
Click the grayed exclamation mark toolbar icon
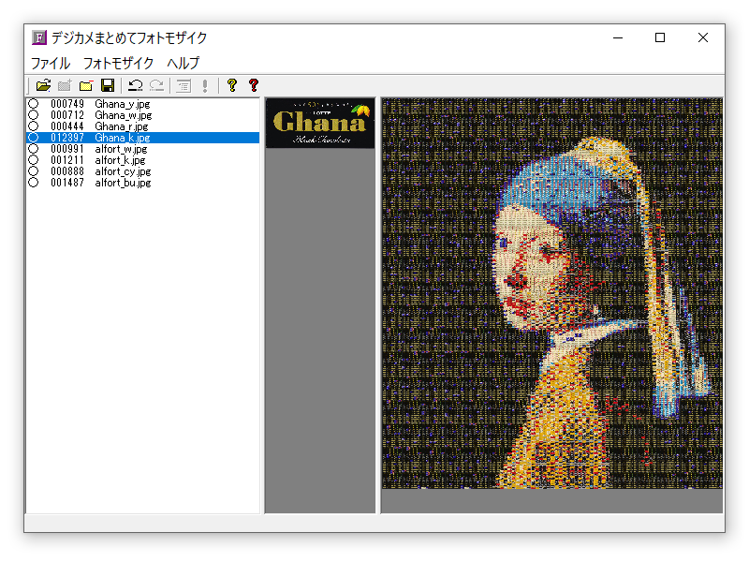205,85
